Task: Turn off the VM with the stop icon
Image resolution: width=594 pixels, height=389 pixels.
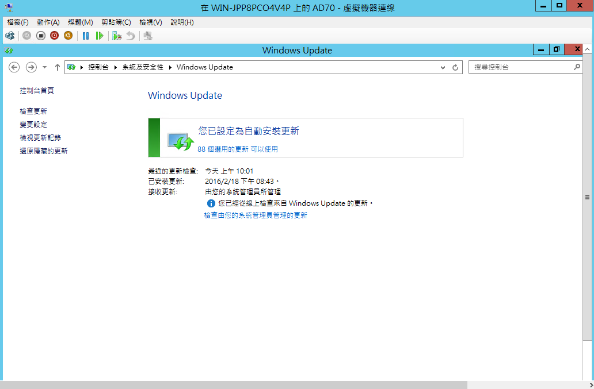Action: [40, 36]
